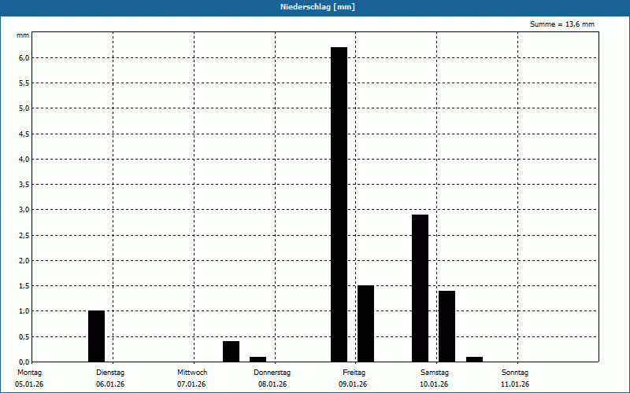Click the mm unit label on axis

tap(23, 35)
